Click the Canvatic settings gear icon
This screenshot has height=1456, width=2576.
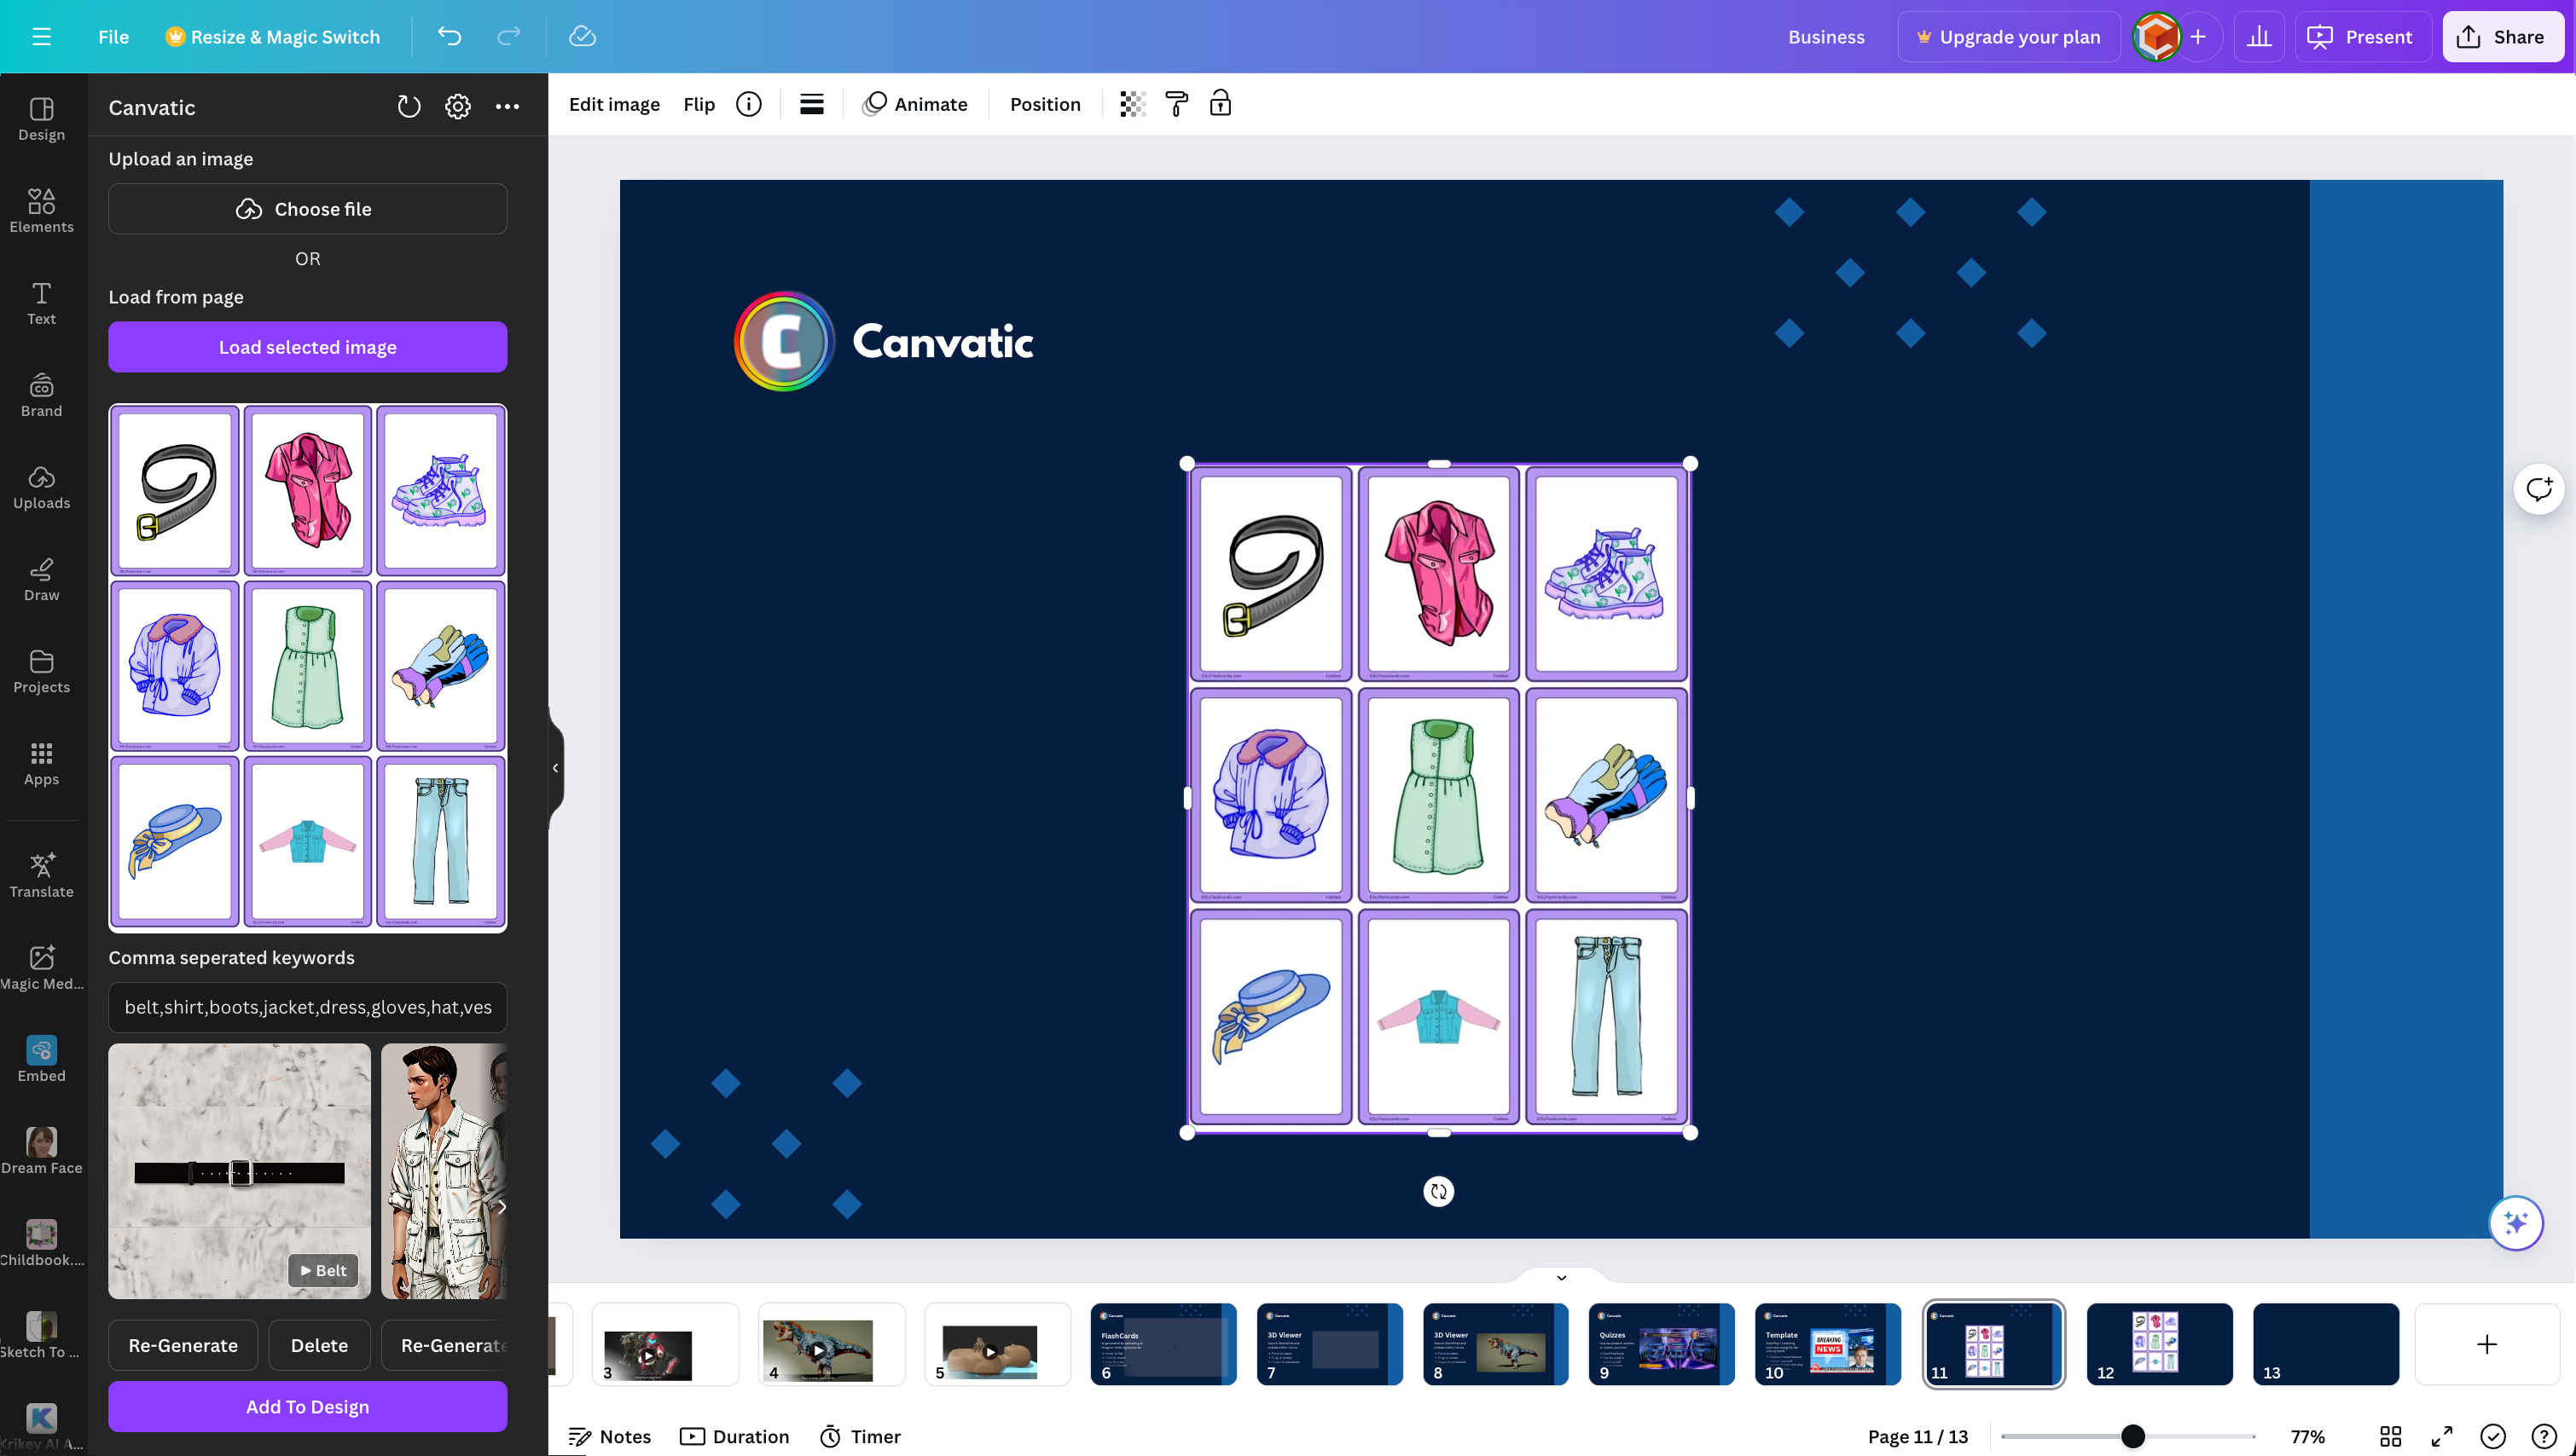pyautogui.click(x=457, y=107)
